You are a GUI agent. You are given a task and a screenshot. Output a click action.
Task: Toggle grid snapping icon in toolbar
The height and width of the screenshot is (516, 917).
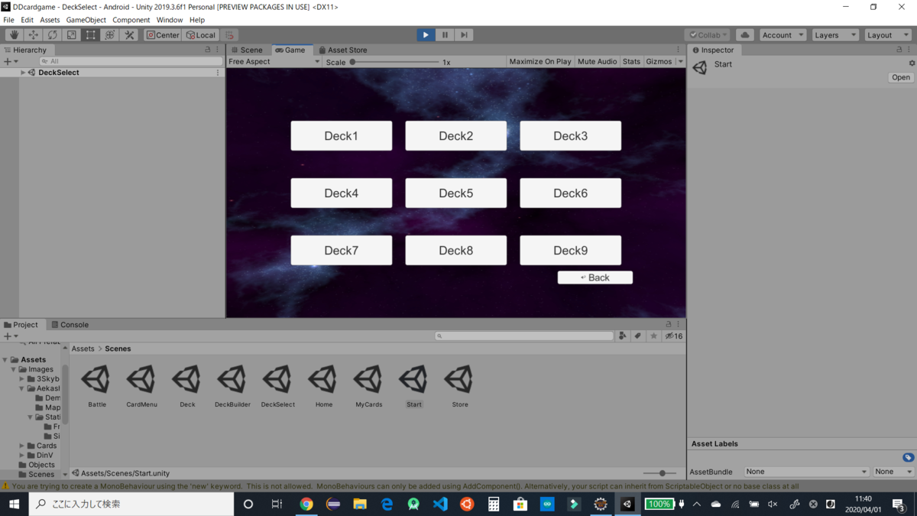[x=230, y=35]
